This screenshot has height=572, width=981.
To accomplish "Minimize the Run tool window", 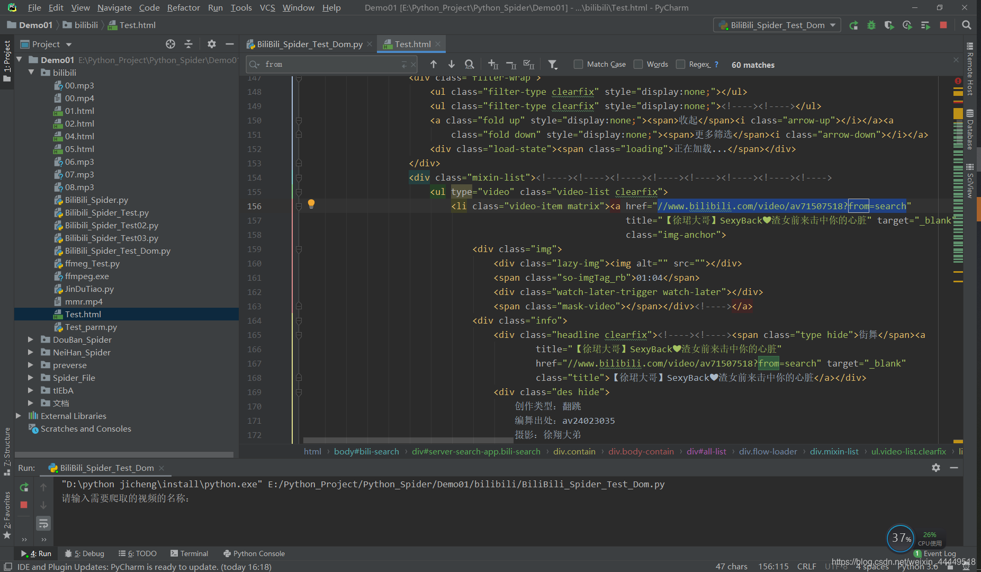I will (x=954, y=468).
